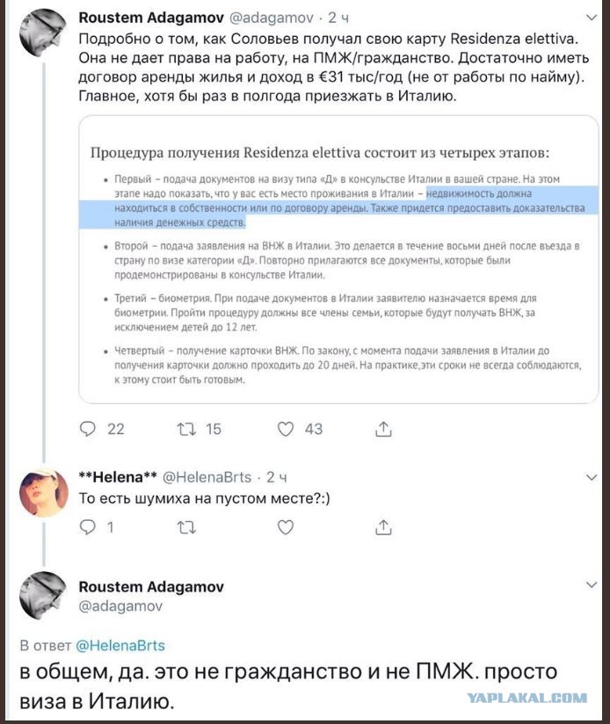Open the embedded Residenza elettiva procedure image
Screen dimensions: 610x724
pos(333,264)
